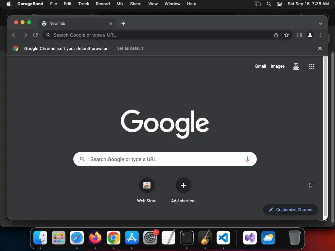Open the Gmail link

(x=260, y=66)
